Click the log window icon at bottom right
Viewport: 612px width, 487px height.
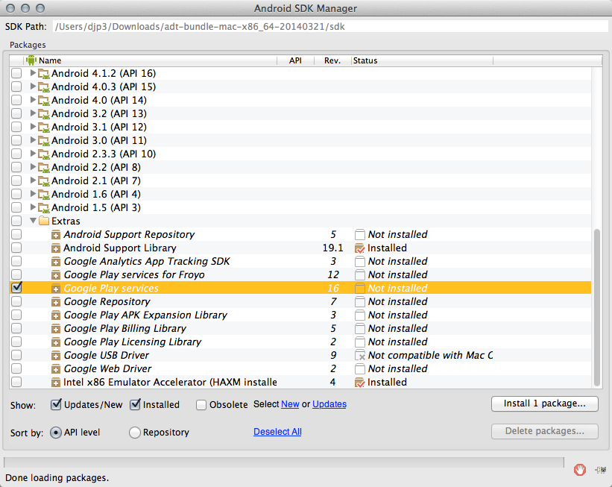pos(600,469)
